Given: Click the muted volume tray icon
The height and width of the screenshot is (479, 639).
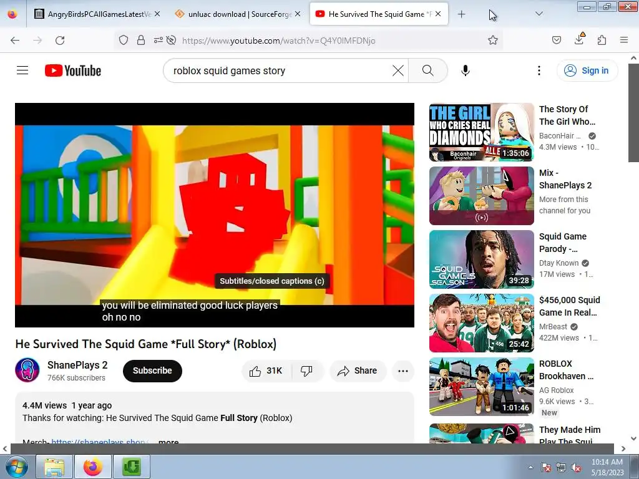Looking at the screenshot, I should click(576, 467).
